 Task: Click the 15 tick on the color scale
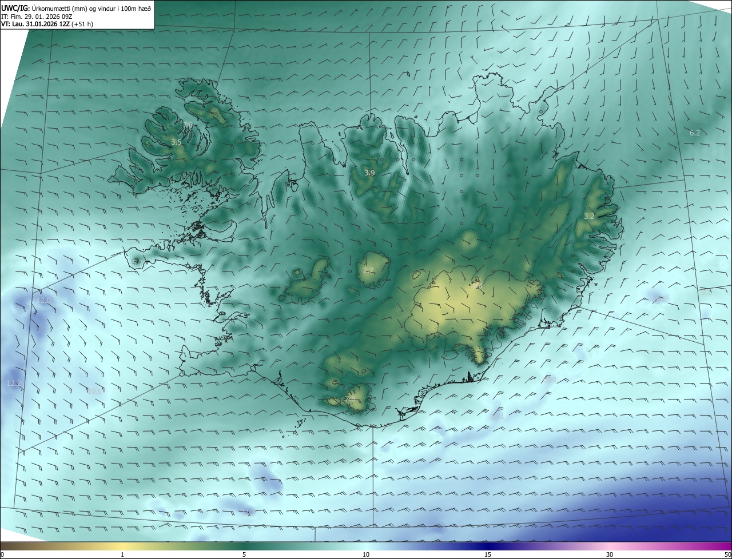point(488,554)
